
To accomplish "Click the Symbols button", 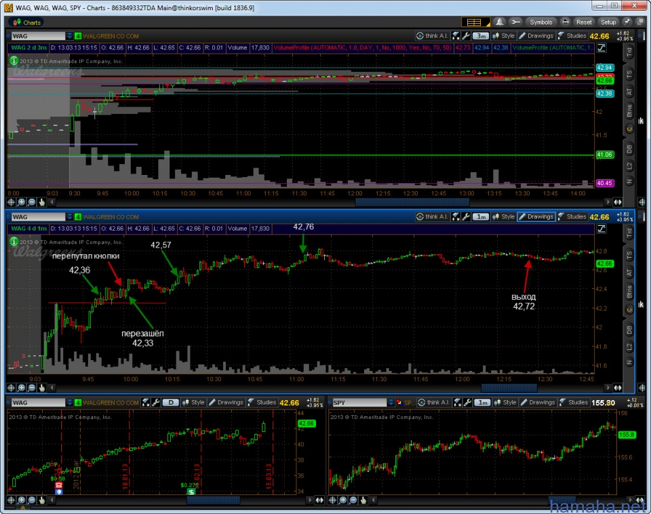I will pos(540,22).
